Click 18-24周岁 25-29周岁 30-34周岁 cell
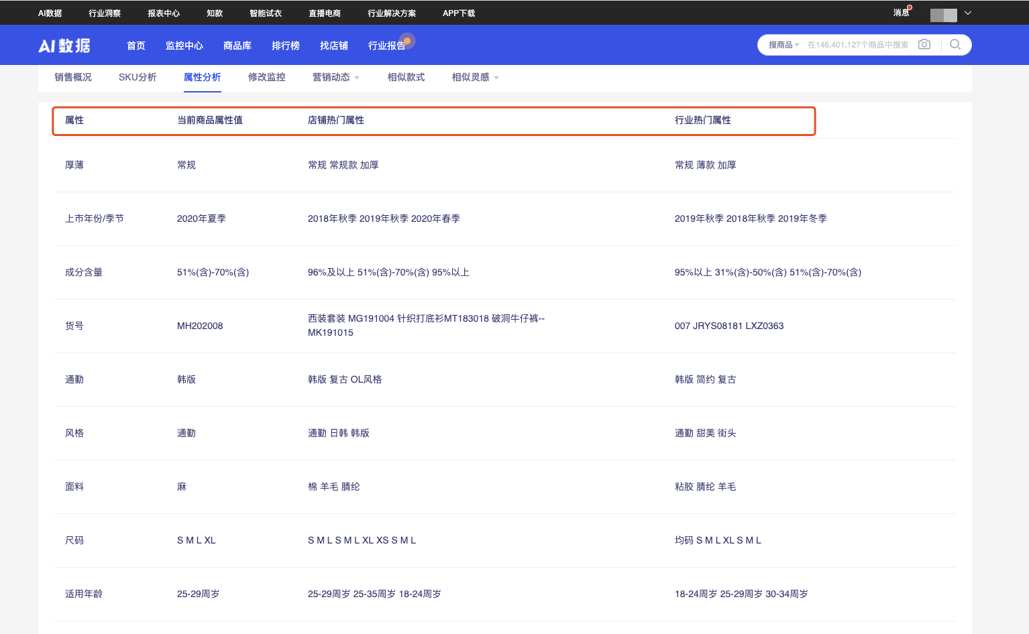The image size is (1029, 634). coord(741,594)
